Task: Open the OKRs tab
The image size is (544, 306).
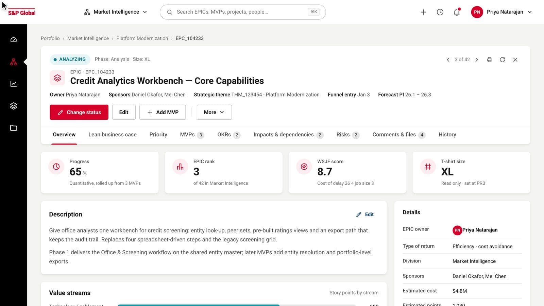Action: [x=229, y=135]
